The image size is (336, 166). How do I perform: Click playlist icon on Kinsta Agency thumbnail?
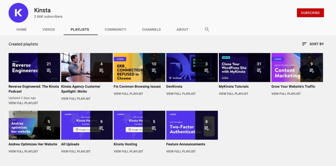[x=101, y=71]
